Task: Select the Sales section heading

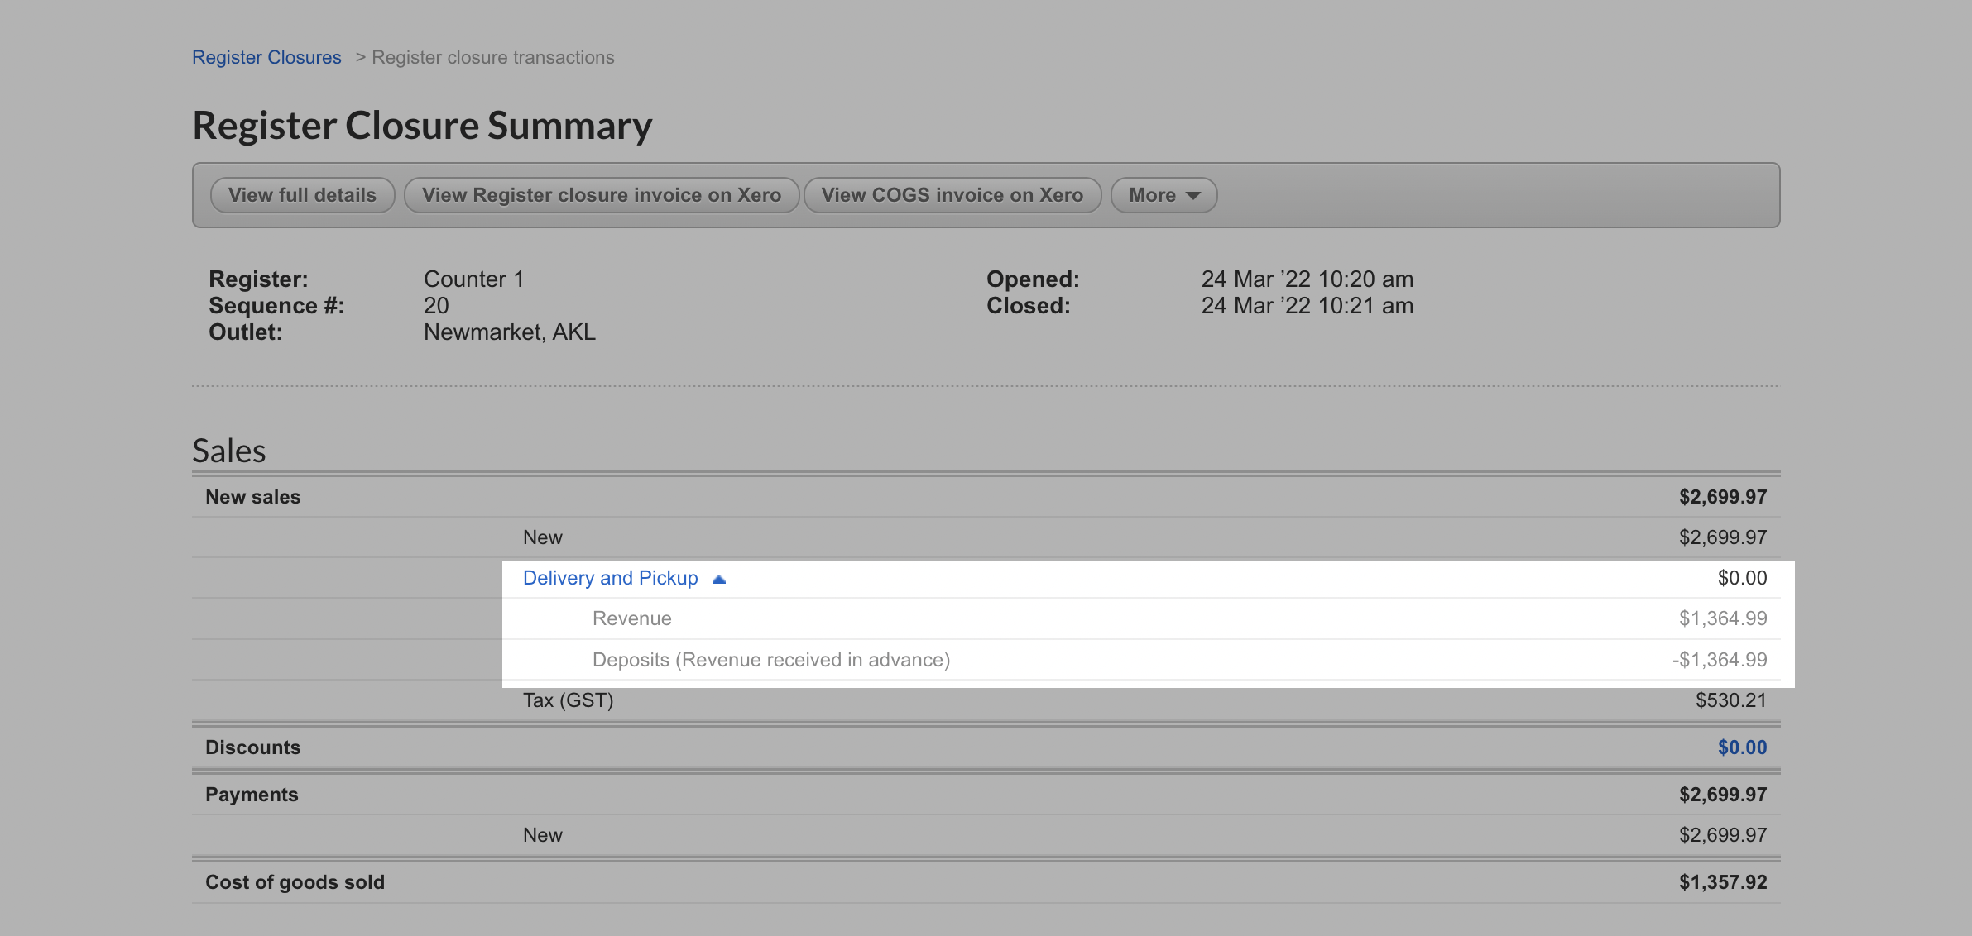Action: click(x=228, y=451)
